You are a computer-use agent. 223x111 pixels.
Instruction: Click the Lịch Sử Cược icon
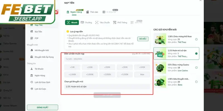pyautogui.click(x=32, y=89)
